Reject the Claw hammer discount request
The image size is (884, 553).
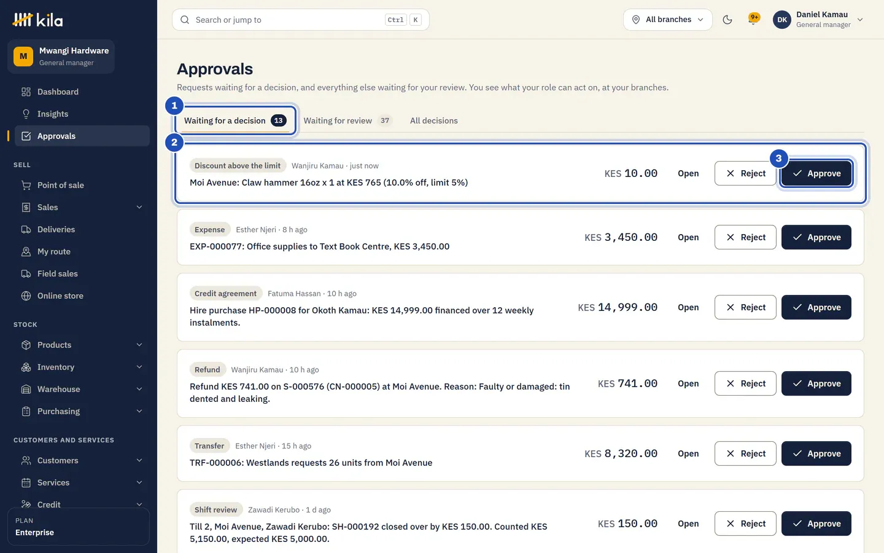745,173
